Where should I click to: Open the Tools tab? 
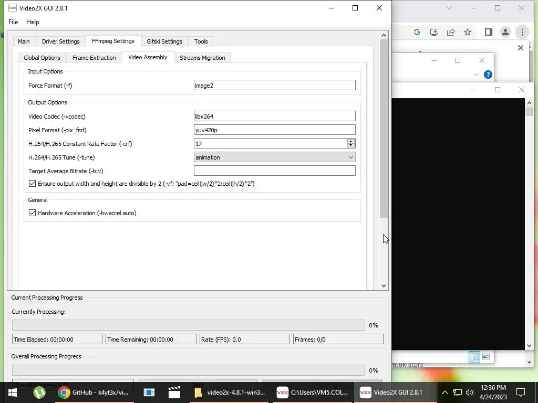tap(201, 41)
